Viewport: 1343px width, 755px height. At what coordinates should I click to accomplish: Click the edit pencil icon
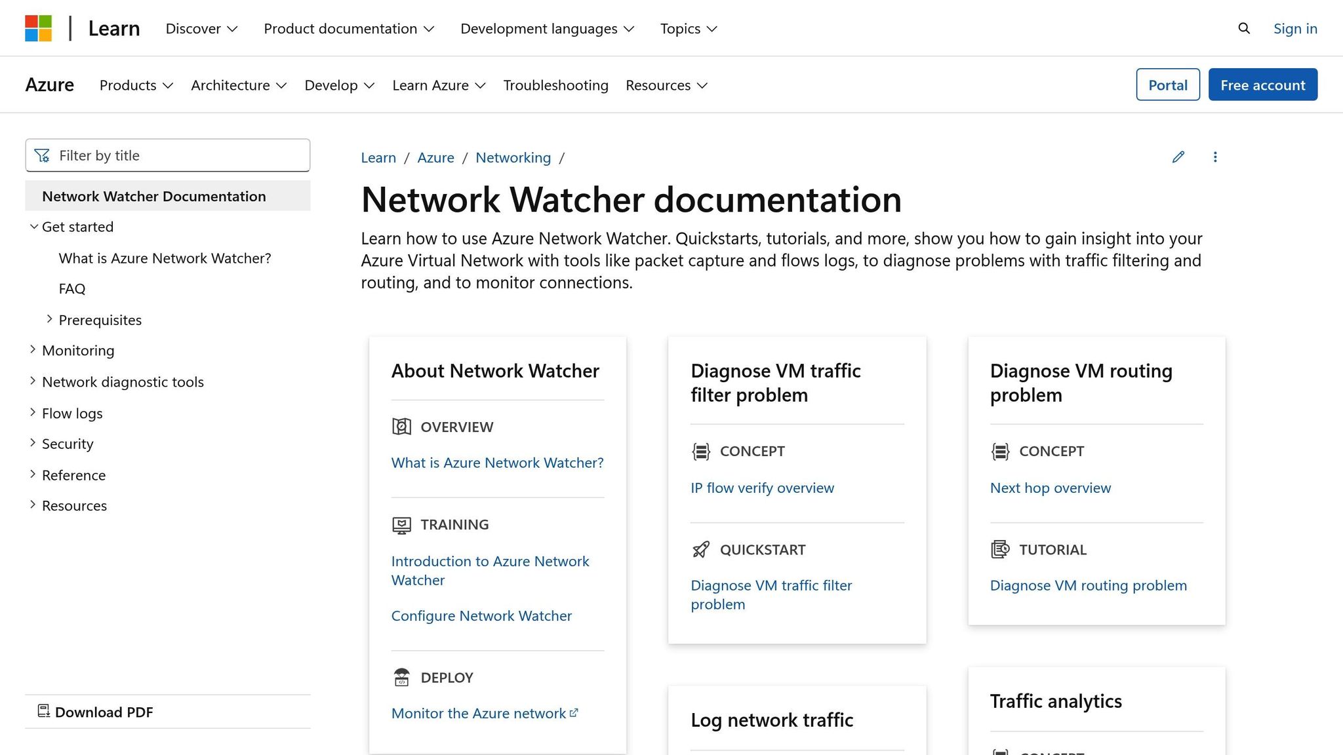1178,157
